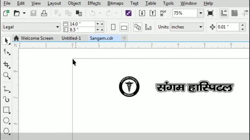Select the Pick tool
This screenshot has height=140, width=250.
(x=6, y=41)
